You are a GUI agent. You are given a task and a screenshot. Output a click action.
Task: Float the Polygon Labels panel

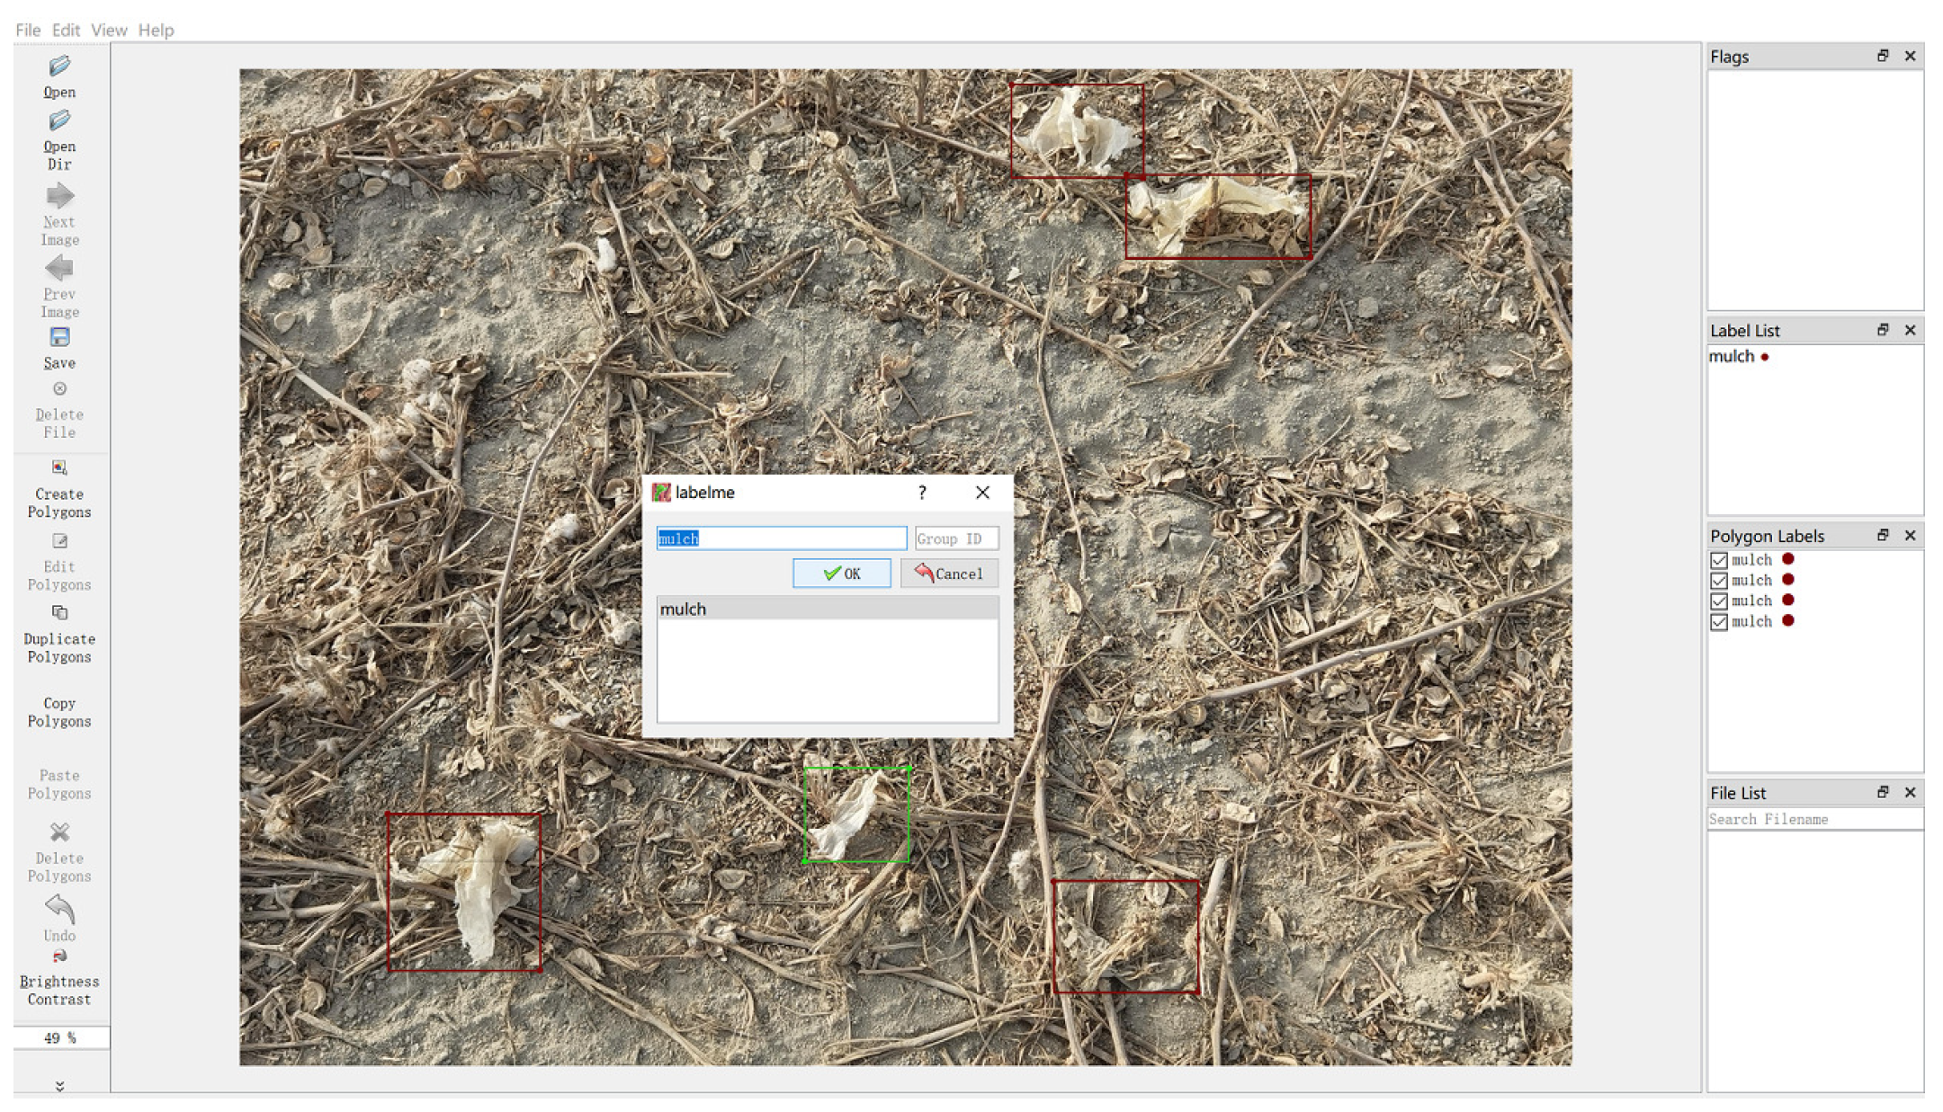[1883, 535]
